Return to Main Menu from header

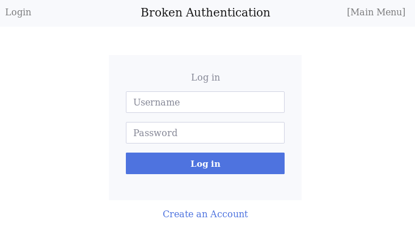click(376, 12)
